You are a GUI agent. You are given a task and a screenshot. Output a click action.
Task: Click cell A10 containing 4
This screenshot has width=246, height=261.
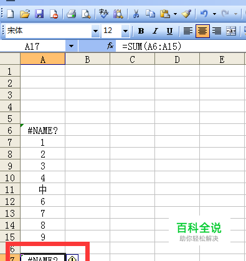(x=43, y=178)
